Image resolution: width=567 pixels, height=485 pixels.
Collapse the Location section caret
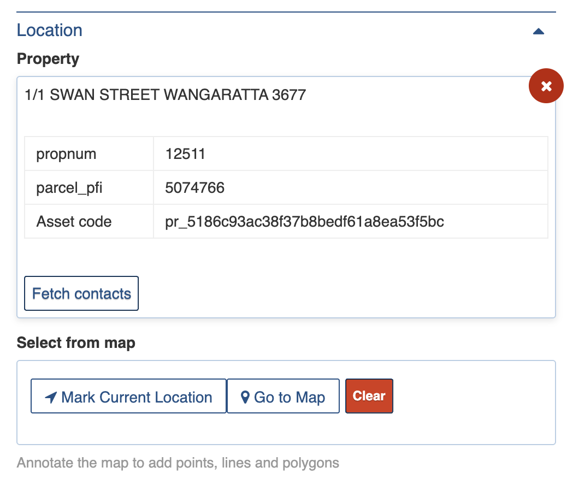click(x=538, y=32)
